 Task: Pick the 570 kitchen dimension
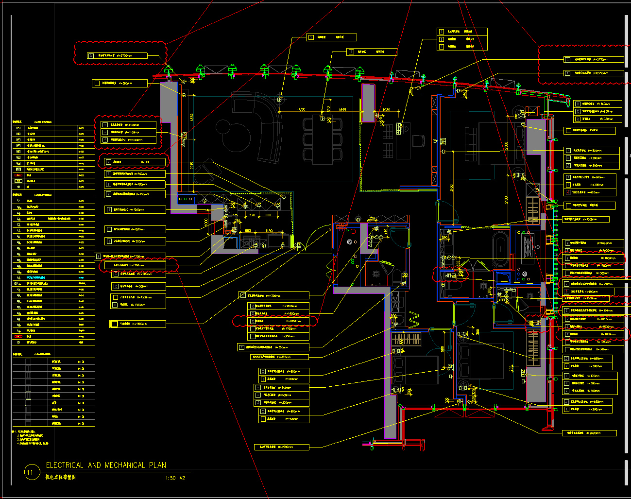coord(252,215)
